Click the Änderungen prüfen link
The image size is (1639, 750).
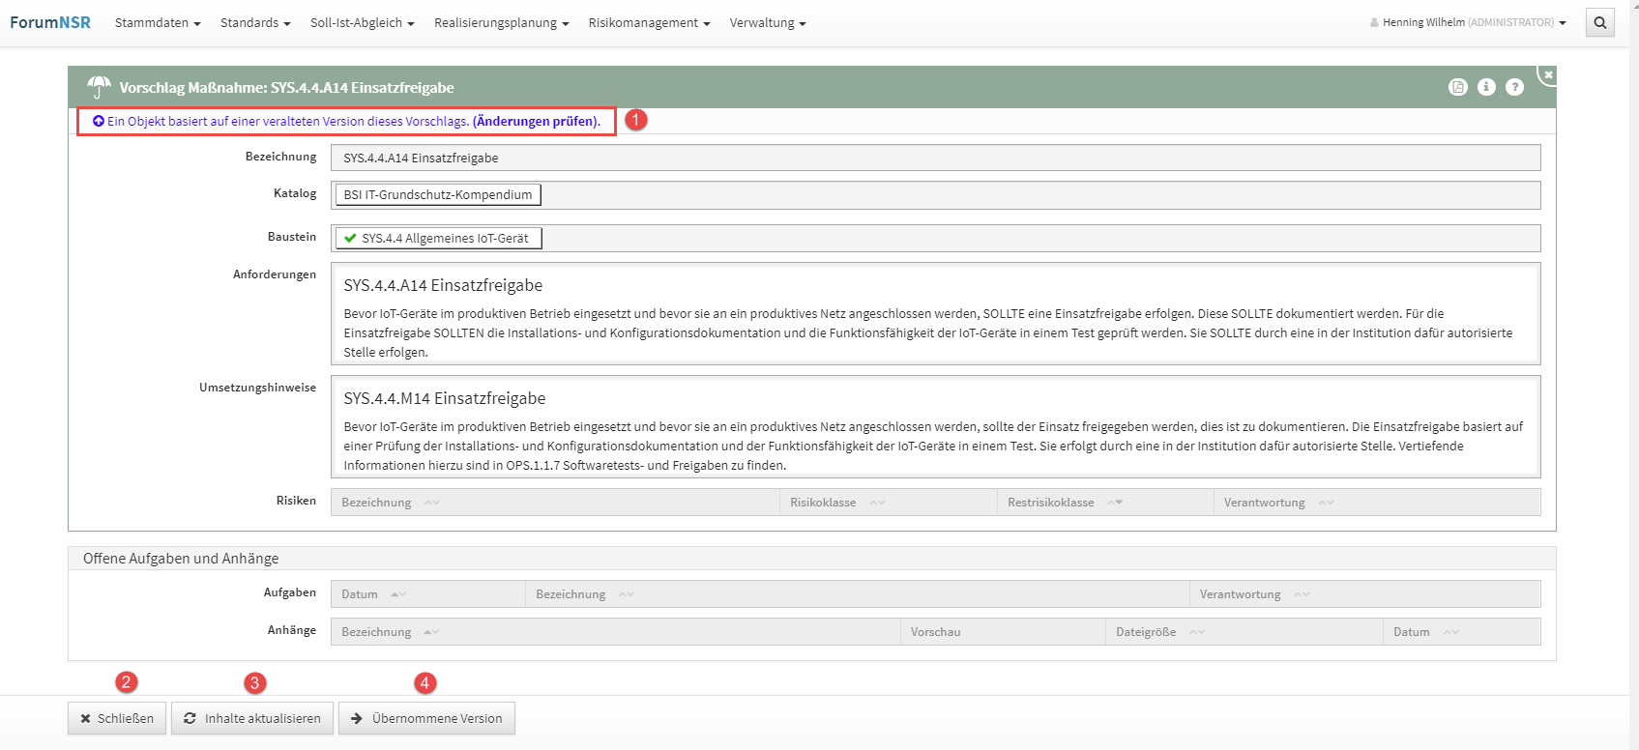[536, 122]
